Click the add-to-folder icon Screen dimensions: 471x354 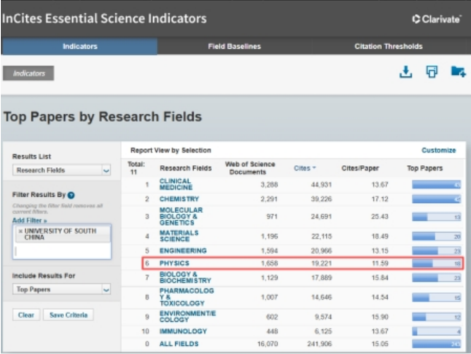pyautogui.click(x=458, y=72)
